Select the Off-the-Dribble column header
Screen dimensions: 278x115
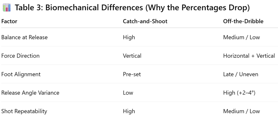pyautogui.click(x=243, y=21)
